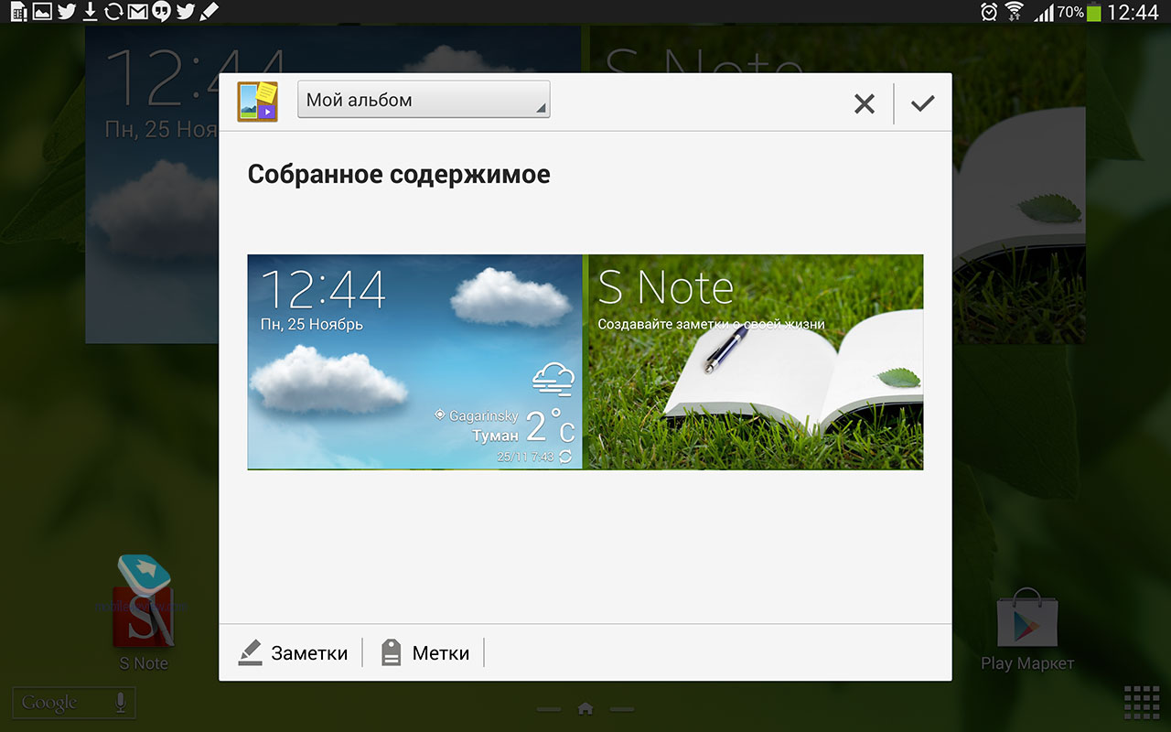Open the apps grid drawer icon
Screen dimensions: 1171x732
click(1142, 703)
